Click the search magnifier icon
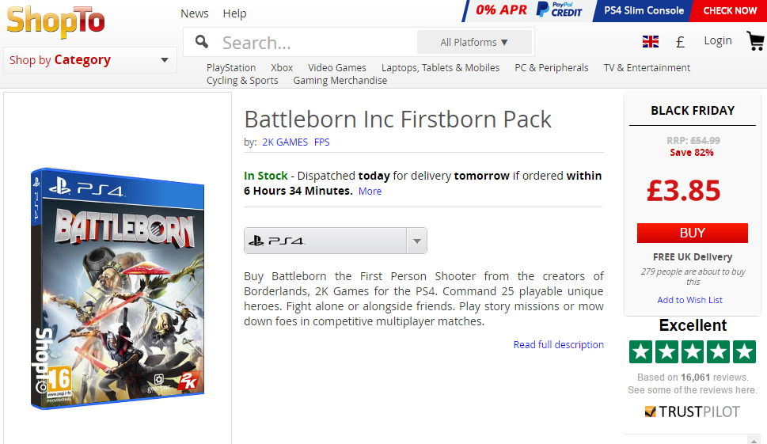This screenshot has height=444, width=767. [202, 42]
